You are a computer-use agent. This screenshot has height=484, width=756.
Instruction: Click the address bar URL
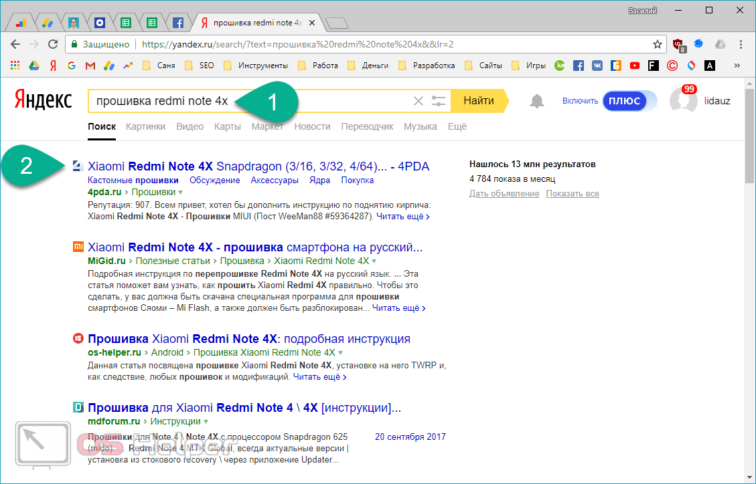coord(297,44)
